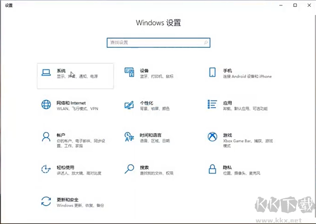This screenshot has height=224, width=316.
Task: Click '蓝牙、打印机、鼠标' description
Action: pos(157,76)
